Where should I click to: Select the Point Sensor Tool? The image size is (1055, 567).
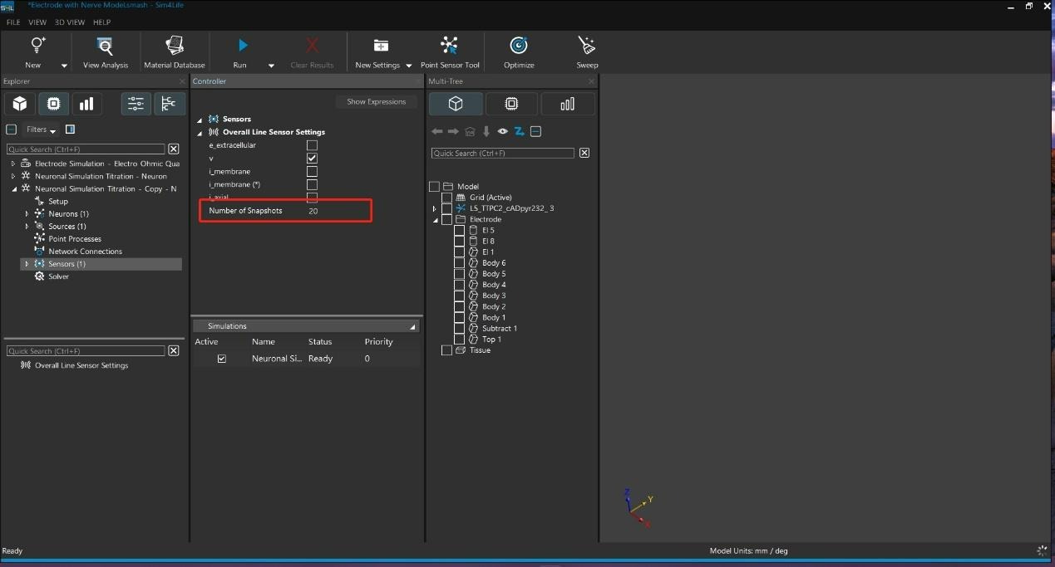(450, 46)
